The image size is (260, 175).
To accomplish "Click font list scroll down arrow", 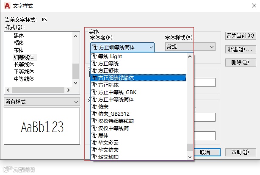I will pyautogui.click(x=190, y=157).
